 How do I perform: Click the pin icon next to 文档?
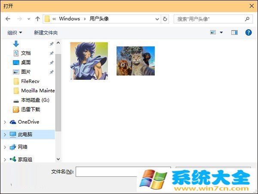click(52, 53)
